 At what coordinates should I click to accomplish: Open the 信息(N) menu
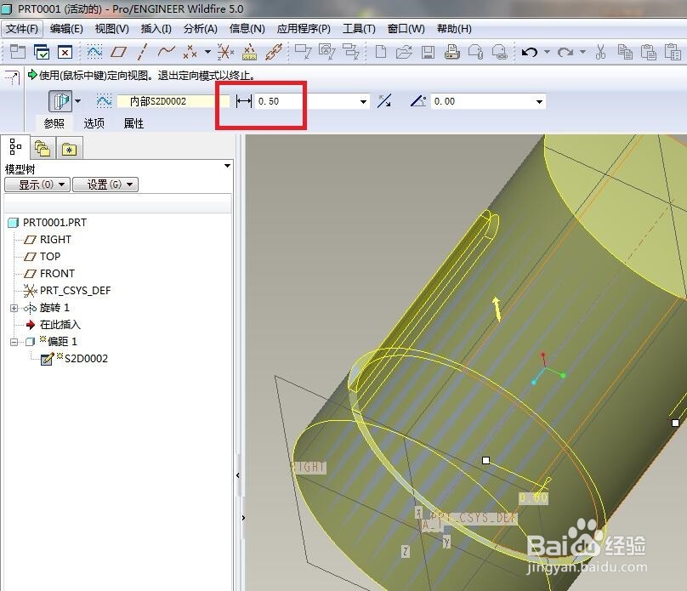click(x=247, y=29)
